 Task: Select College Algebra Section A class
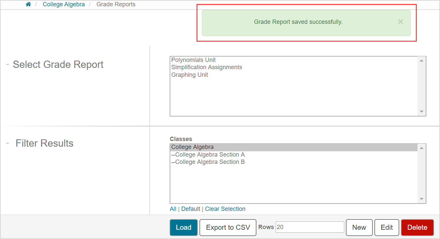208,154
